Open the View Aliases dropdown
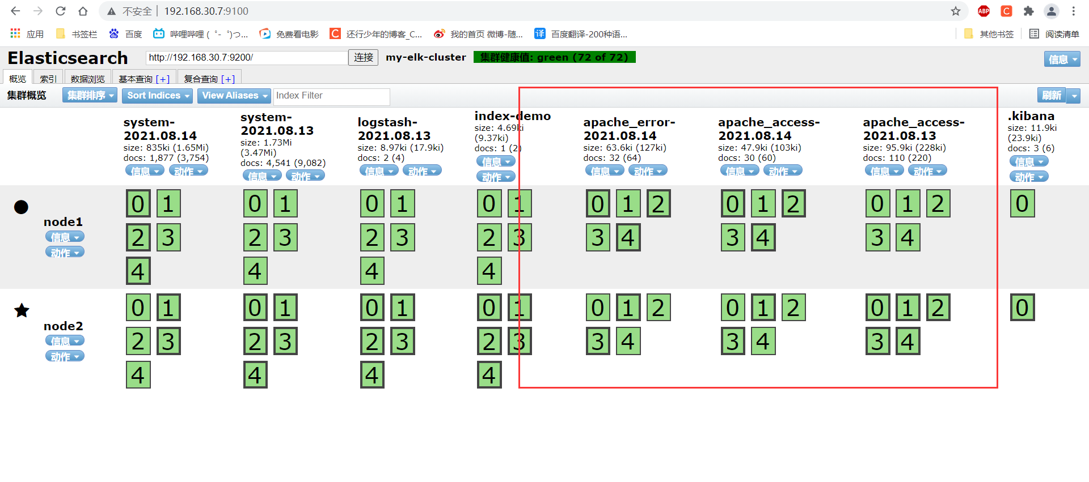Screen dimensions: 1089x482 [x=234, y=95]
